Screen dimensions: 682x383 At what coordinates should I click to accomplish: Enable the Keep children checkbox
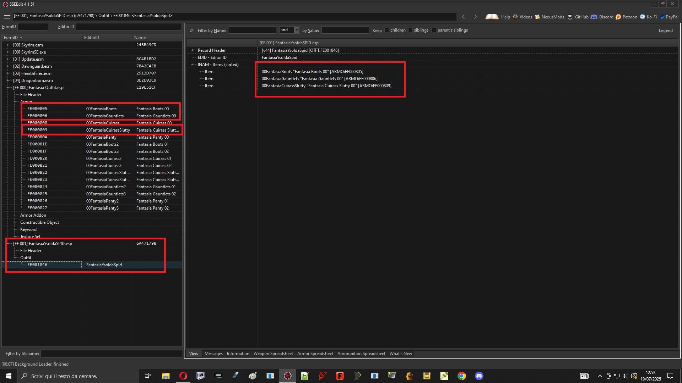tap(387, 30)
